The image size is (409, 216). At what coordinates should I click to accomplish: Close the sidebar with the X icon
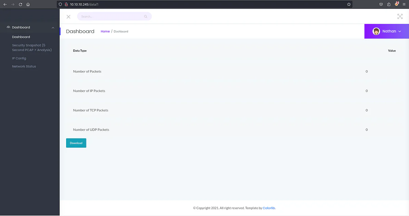tap(69, 16)
